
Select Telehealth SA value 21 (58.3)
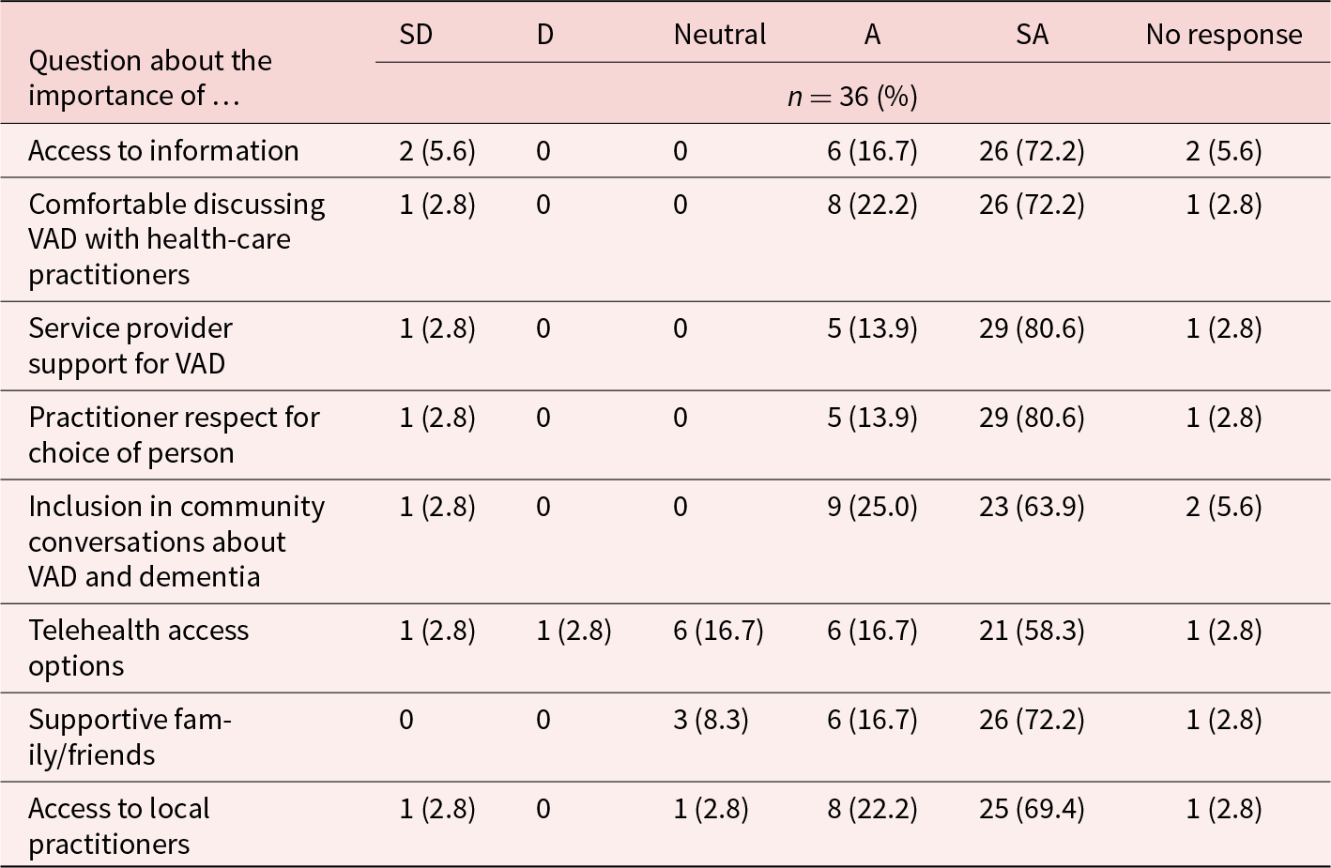(1031, 631)
